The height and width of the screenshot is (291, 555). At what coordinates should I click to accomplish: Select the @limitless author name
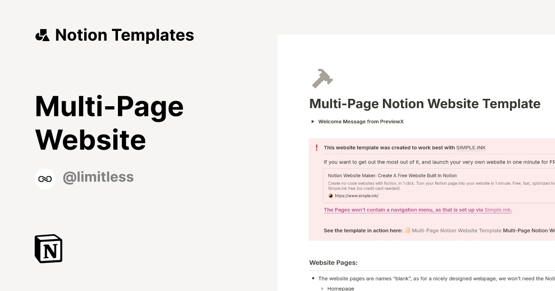click(x=98, y=177)
